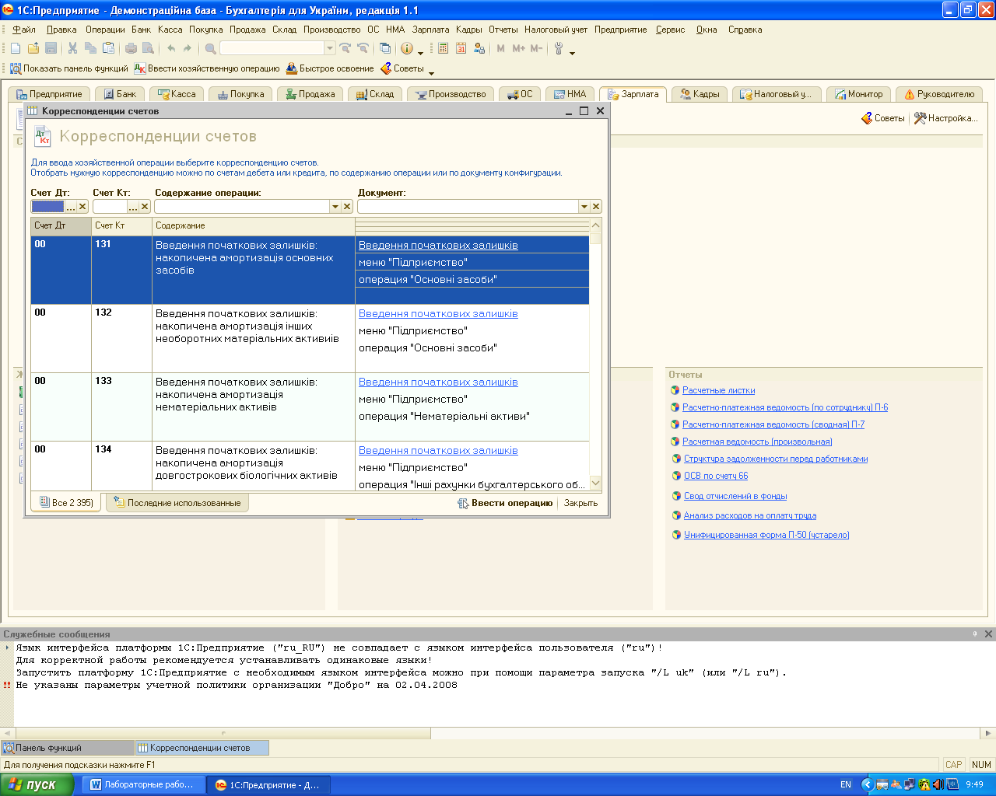This screenshot has width=996, height=796.
Task: Open toolbar search text dropdown
Action: click(330, 48)
